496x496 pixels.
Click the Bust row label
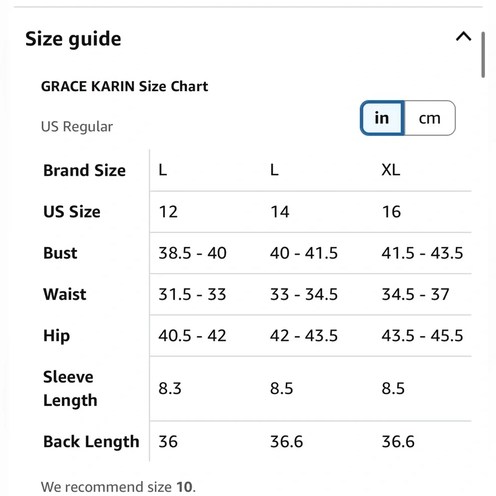point(61,253)
